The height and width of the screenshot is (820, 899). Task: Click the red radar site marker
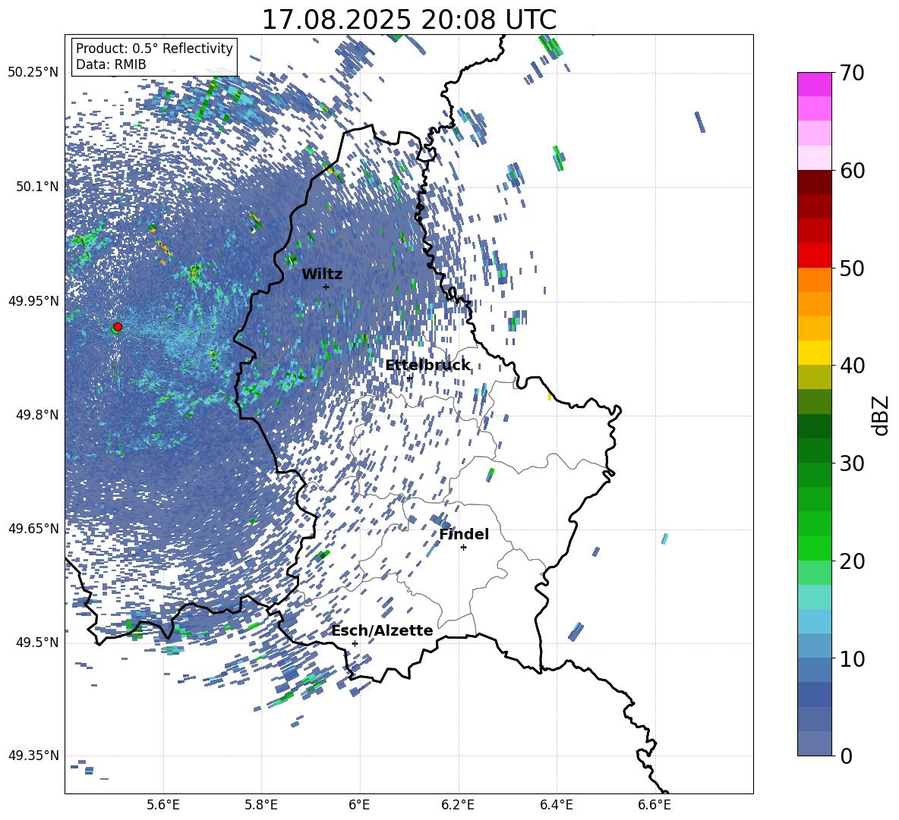(118, 326)
